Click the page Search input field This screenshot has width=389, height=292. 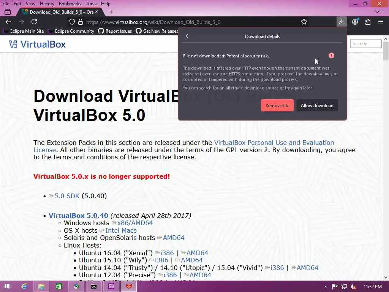click(x=365, y=44)
